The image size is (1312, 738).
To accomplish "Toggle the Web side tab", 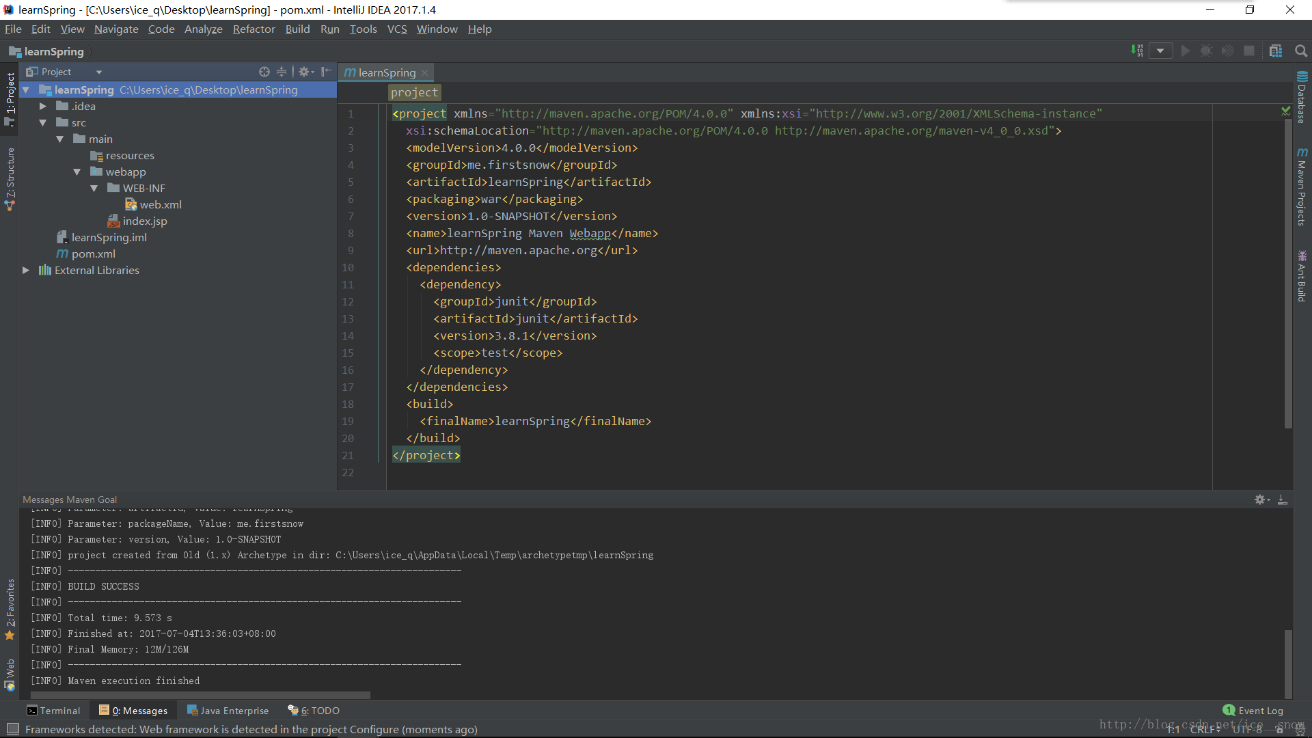I will 10,675.
